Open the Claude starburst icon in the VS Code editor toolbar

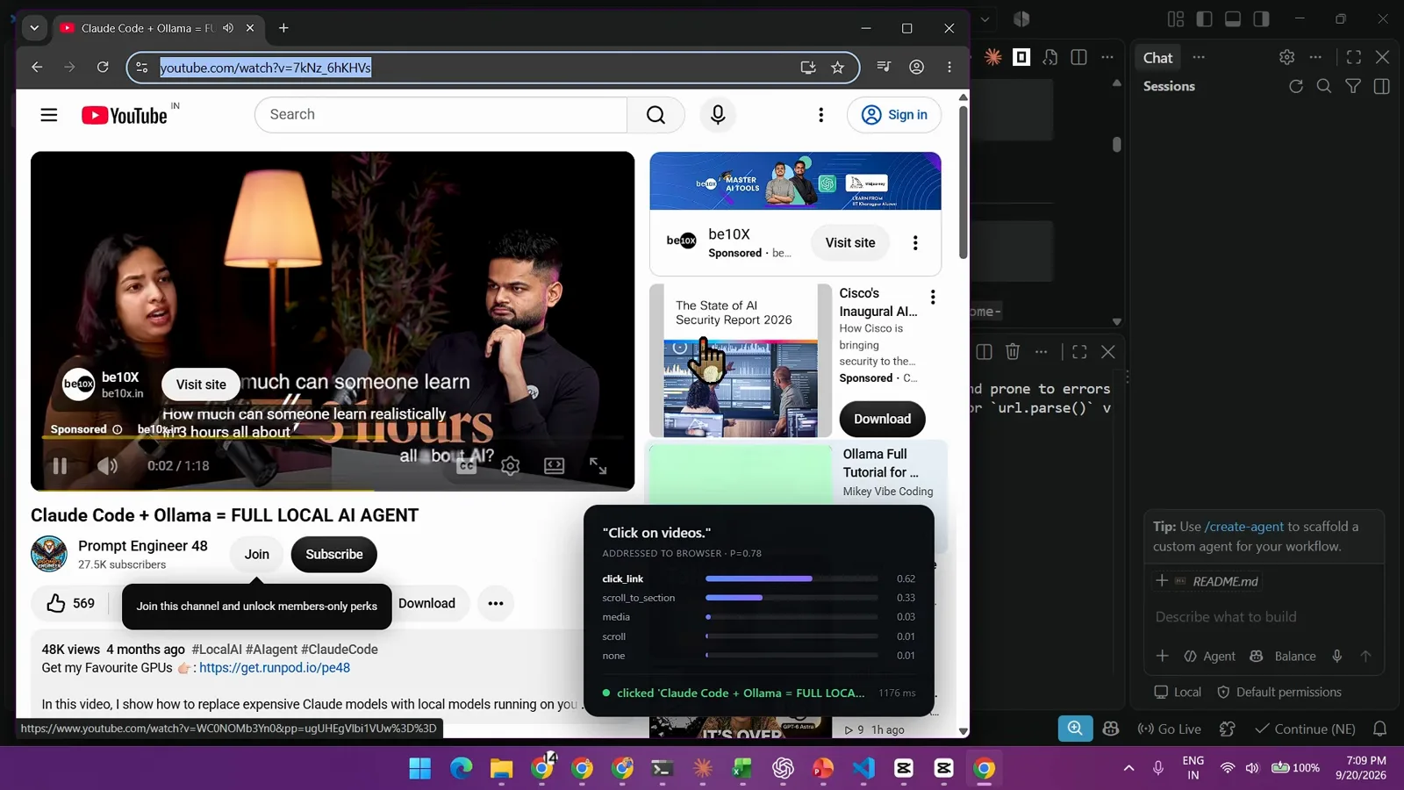[992, 58]
